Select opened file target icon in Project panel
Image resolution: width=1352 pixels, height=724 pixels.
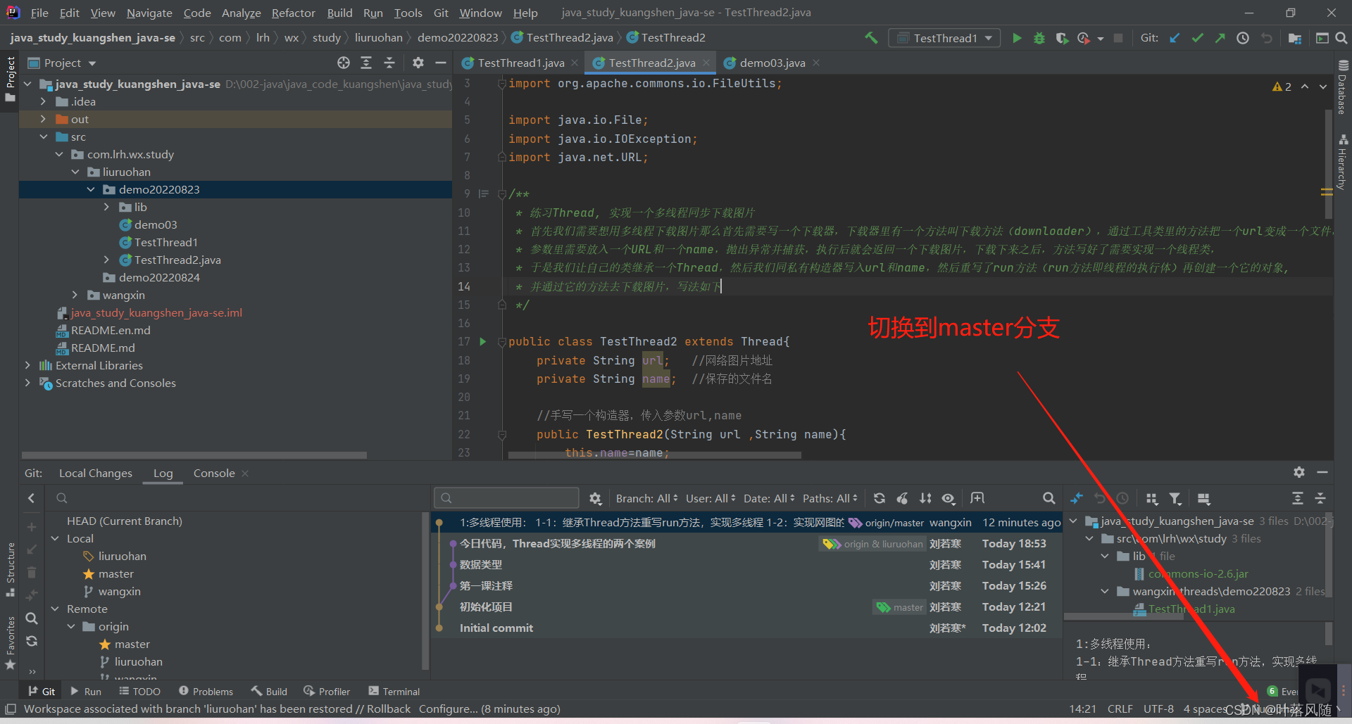[343, 63]
